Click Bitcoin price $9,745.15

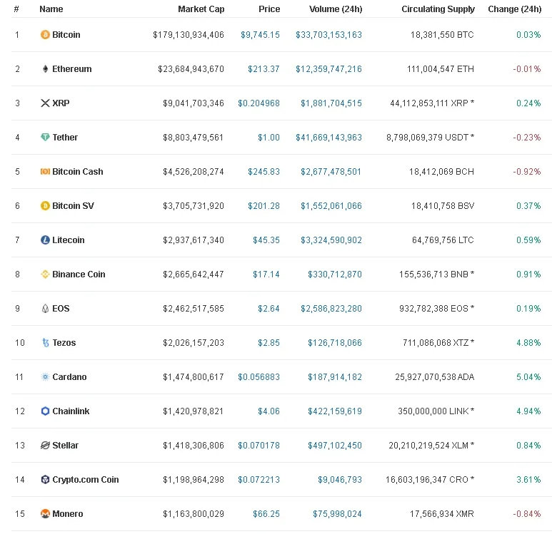[260, 35]
